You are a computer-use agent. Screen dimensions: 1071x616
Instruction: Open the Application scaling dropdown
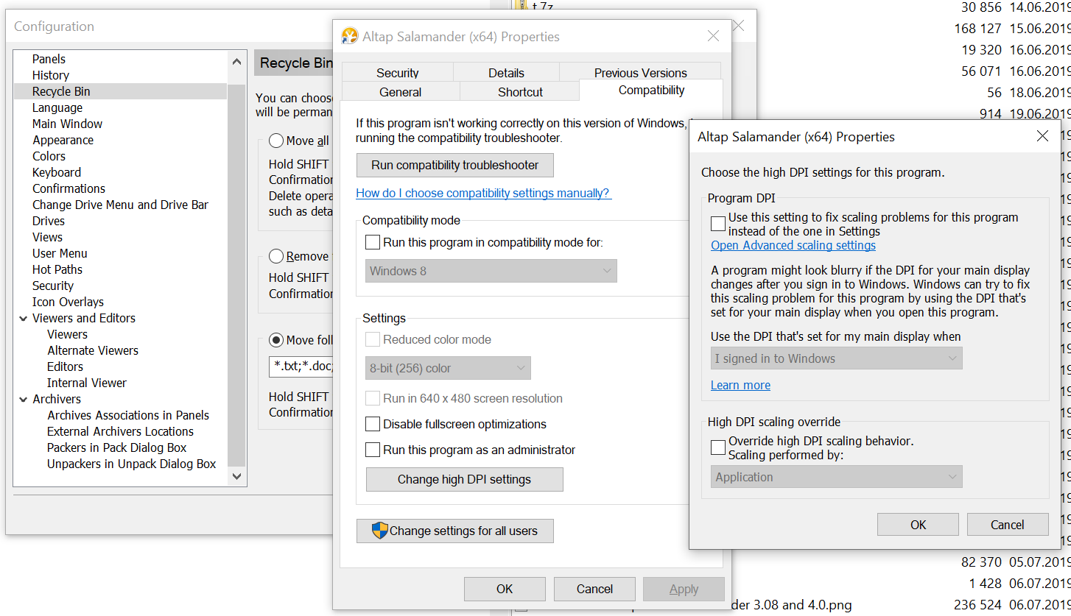(x=836, y=477)
